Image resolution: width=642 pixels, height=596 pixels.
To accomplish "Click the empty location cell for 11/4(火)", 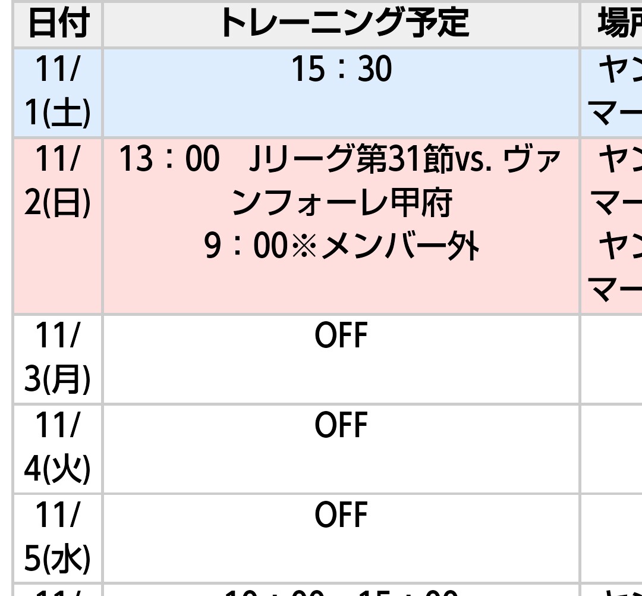I will coord(612,448).
